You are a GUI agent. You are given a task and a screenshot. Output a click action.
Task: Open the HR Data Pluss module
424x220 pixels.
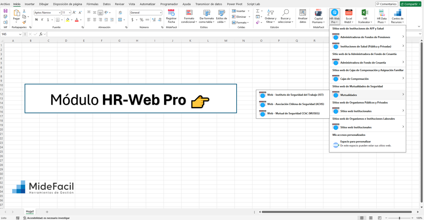(382, 17)
